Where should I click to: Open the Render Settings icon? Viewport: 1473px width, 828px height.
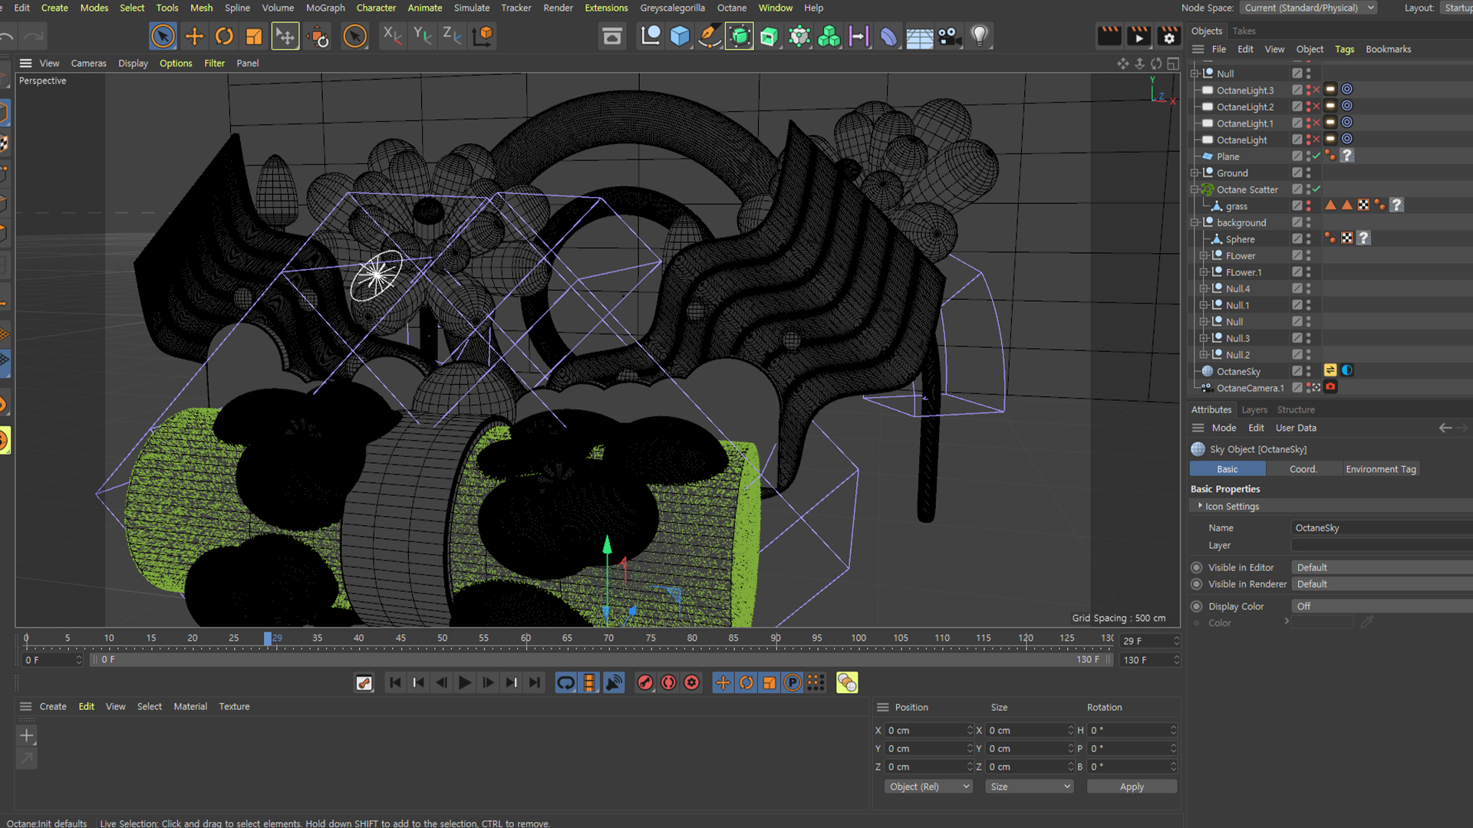tap(1168, 36)
